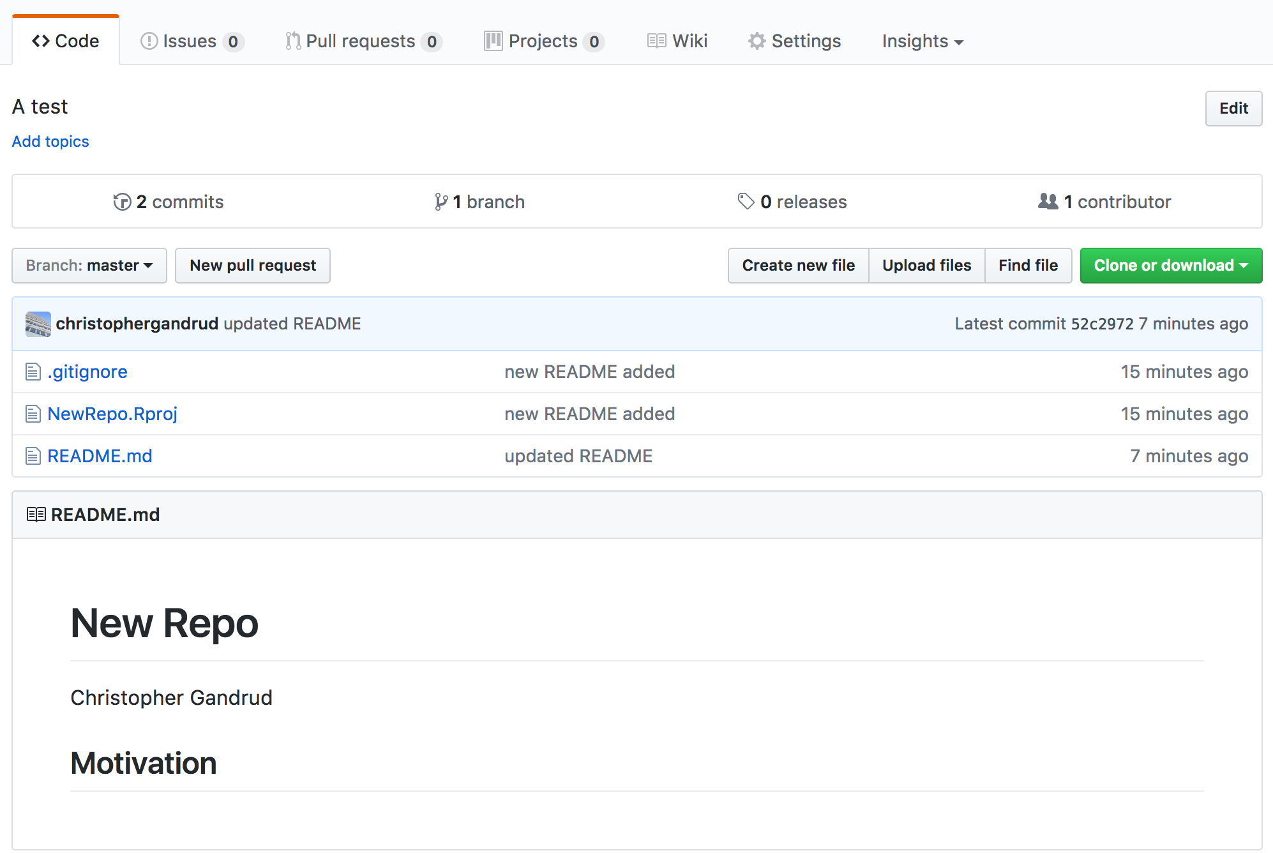
Task: Click the README.md book icon in header
Action: 36,515
